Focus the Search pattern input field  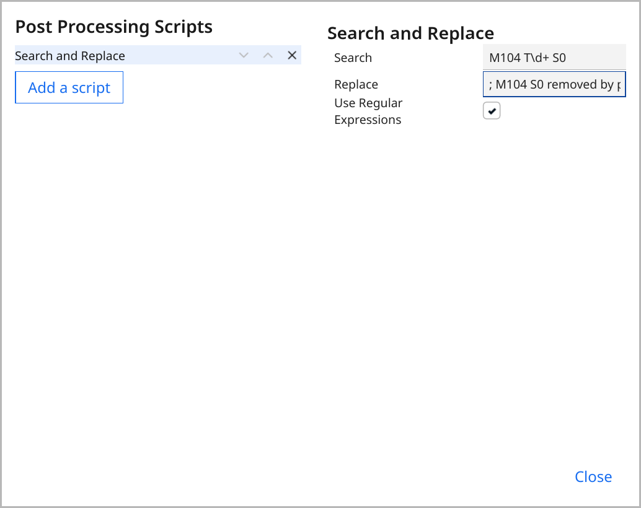[x=554, y=58]
